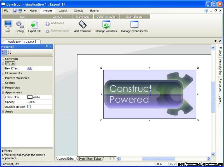
Task: Click the top-left selection handle of sprite
Action: [101, 68]
